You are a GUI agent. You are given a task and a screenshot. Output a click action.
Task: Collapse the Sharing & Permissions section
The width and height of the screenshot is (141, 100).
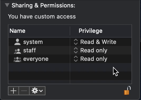click(7, 5)
